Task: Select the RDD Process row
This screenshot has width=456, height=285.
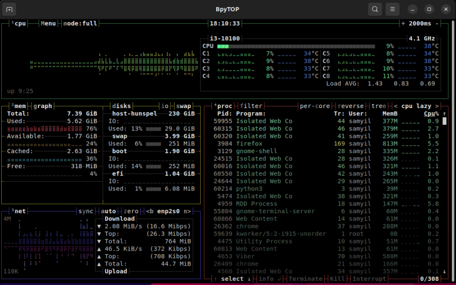Action: [x=326, y=204]
